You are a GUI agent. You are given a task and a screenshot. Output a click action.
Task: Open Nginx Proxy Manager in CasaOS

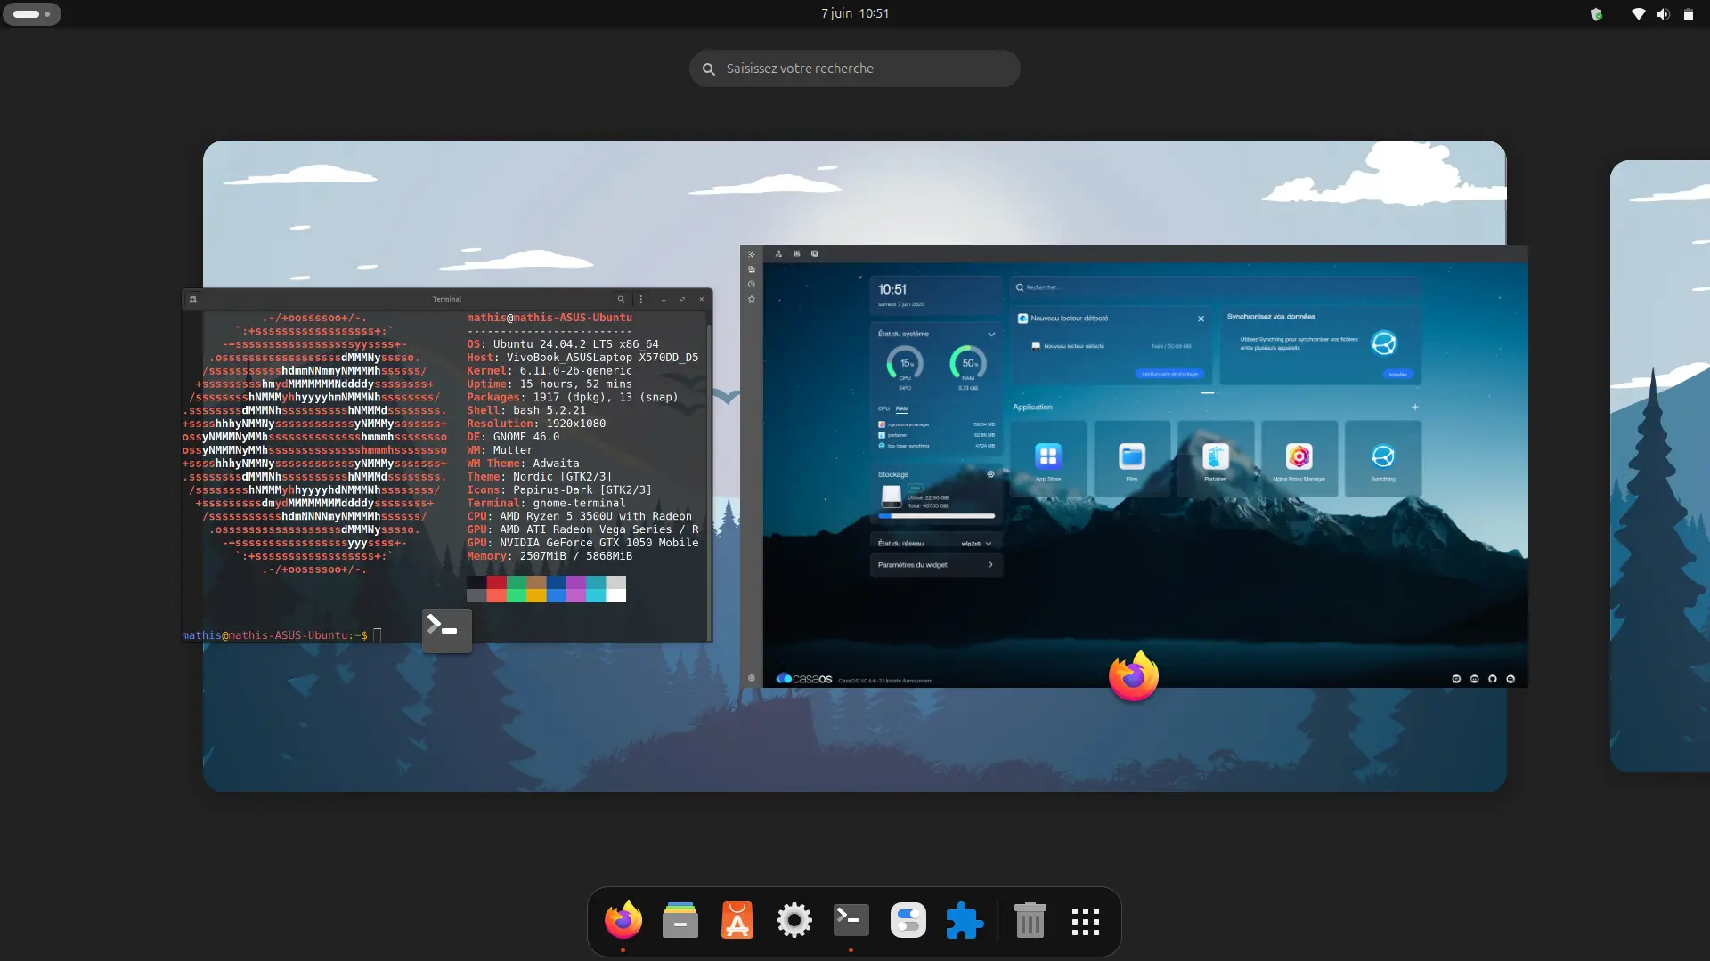(x=1299, y=458)
